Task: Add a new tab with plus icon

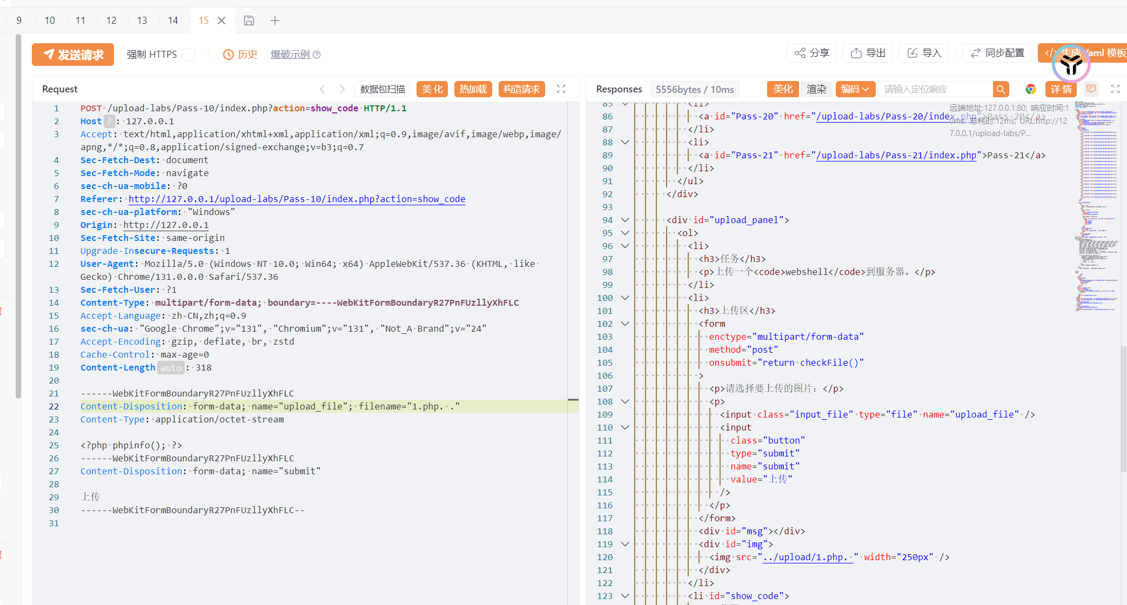Action: pyautogui.click(x=275, y=21)
